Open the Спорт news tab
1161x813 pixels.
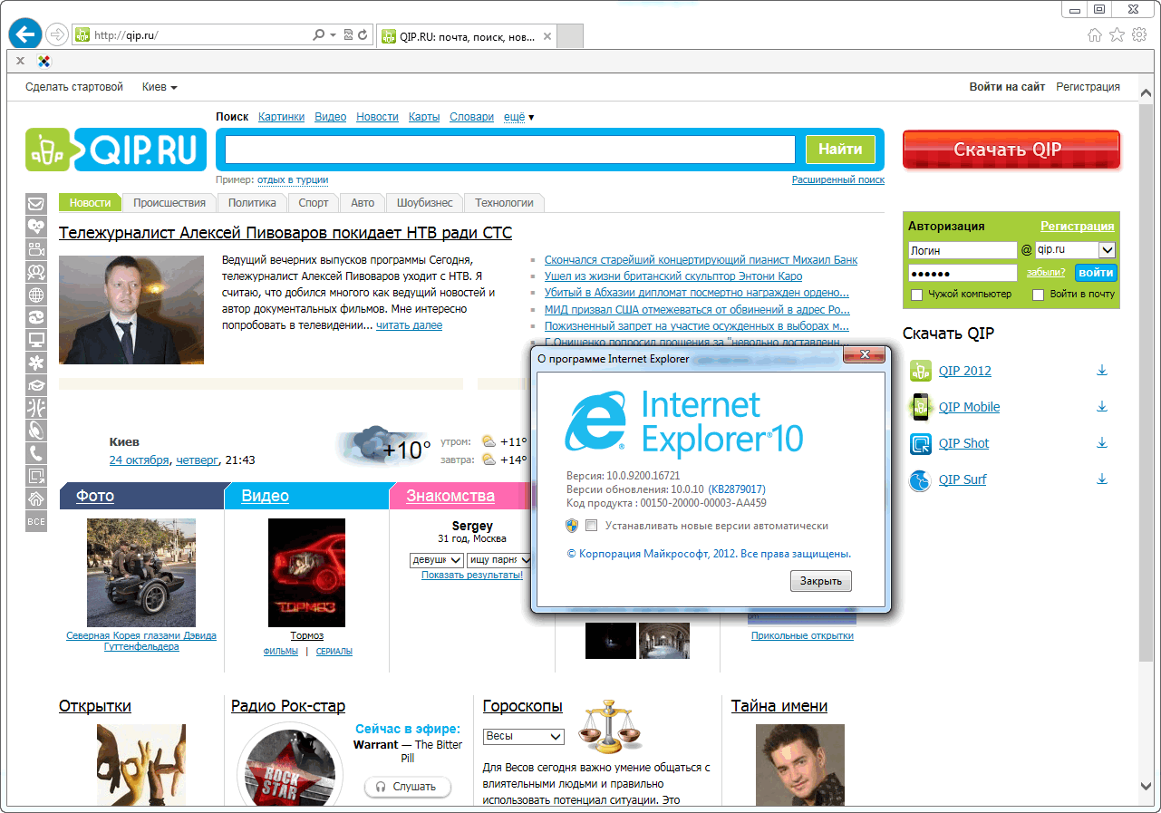coord(314,203)
